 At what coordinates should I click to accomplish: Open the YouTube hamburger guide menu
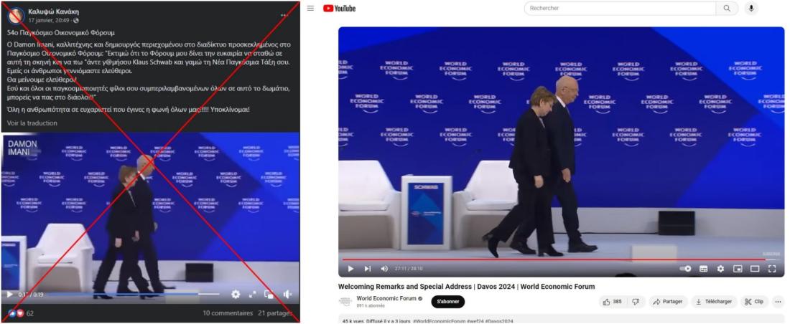tap(311, 8)
